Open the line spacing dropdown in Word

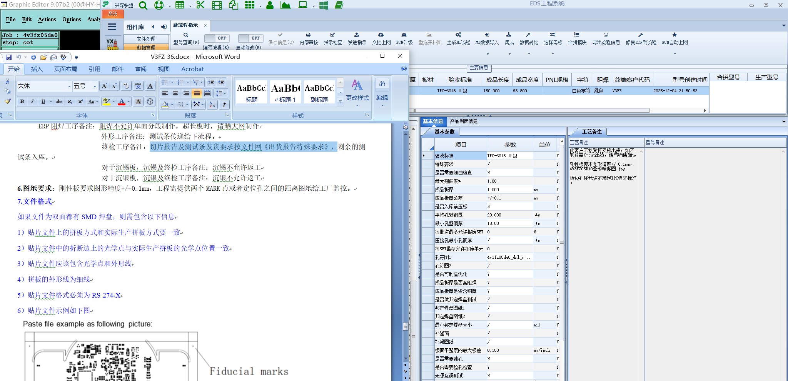pyautogui.click(x=221, y=93)
